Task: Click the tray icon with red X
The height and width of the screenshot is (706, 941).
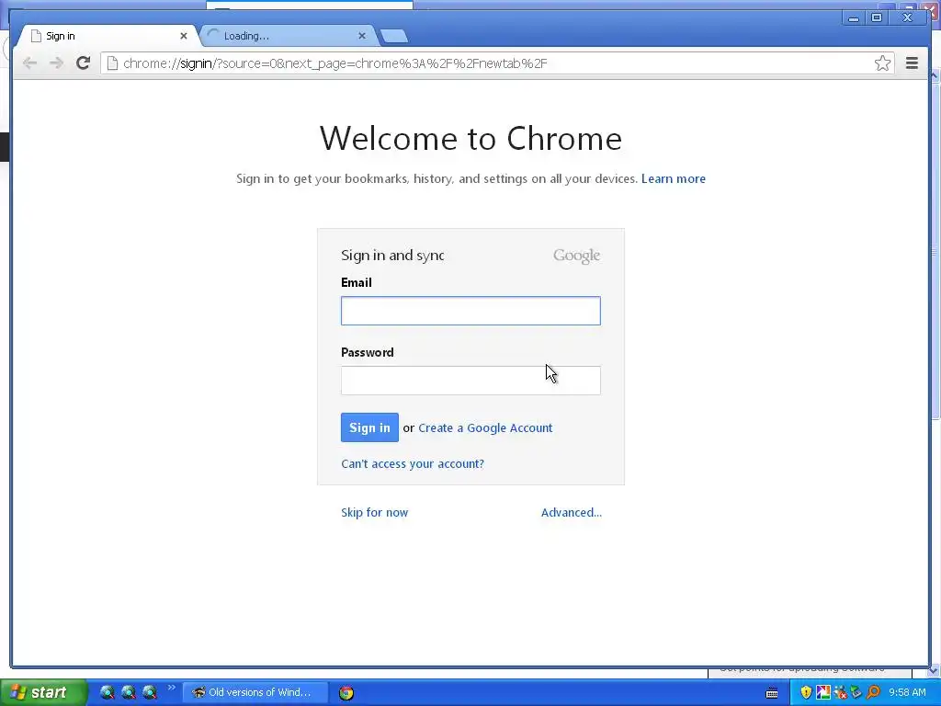Action: click(x=840, y=692)
